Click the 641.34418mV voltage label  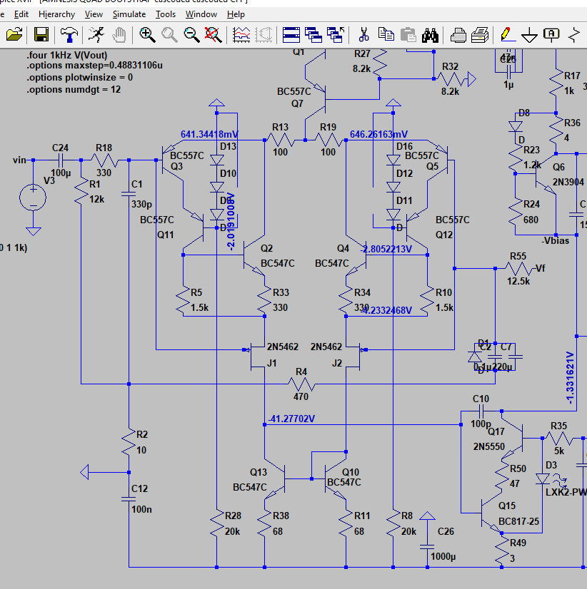pos(209,134)
